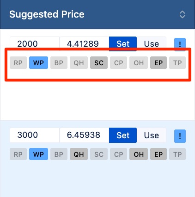Screen dimensions: 195x197
Task: Toggle the WP chip in the 2000 row
Action: point(38,63)
